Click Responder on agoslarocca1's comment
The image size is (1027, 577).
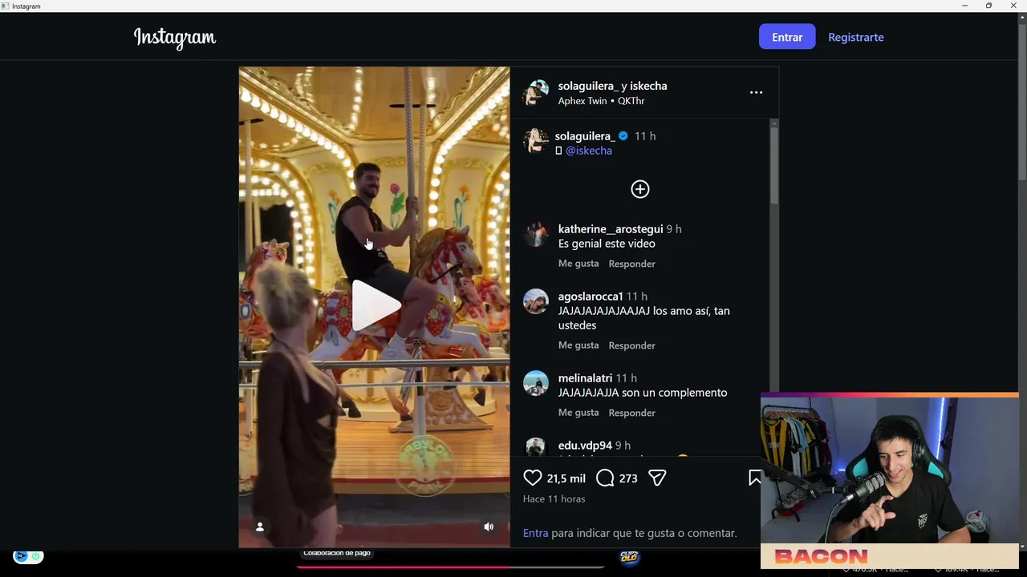click(x=631, y=345)
